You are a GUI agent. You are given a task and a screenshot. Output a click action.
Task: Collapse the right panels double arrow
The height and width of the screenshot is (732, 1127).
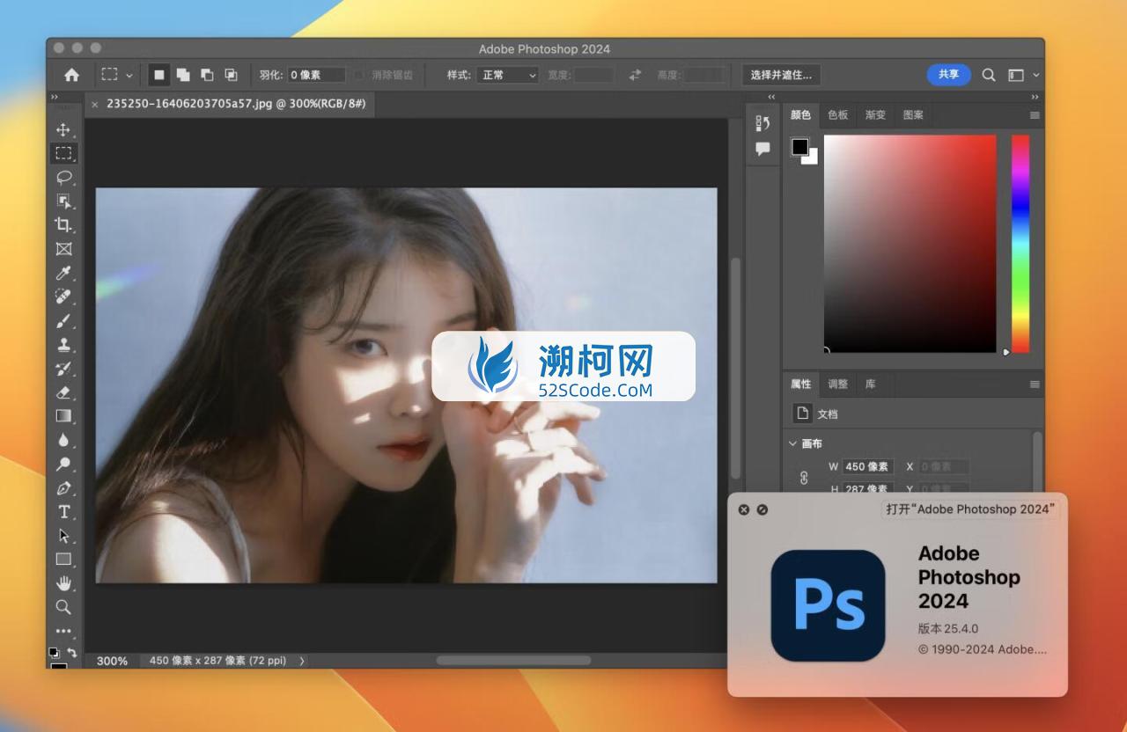[1035, 97]
